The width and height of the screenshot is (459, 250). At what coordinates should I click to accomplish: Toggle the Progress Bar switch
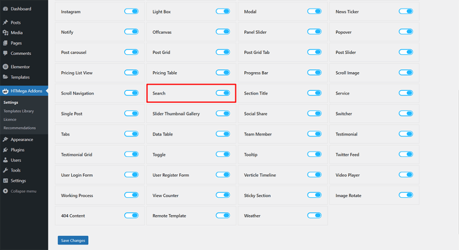coord(314,72)
